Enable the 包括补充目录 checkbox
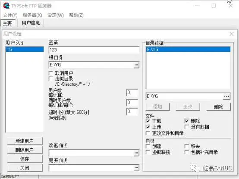This screenshot has width=239, height=179. pos(186,152)
